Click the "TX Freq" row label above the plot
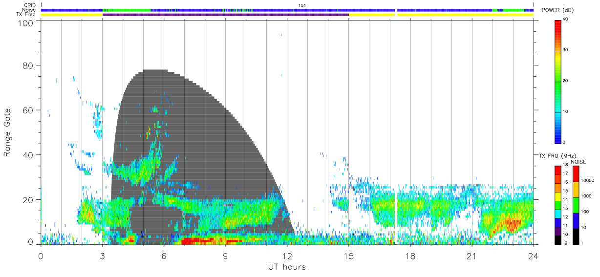 pos(27,15)
